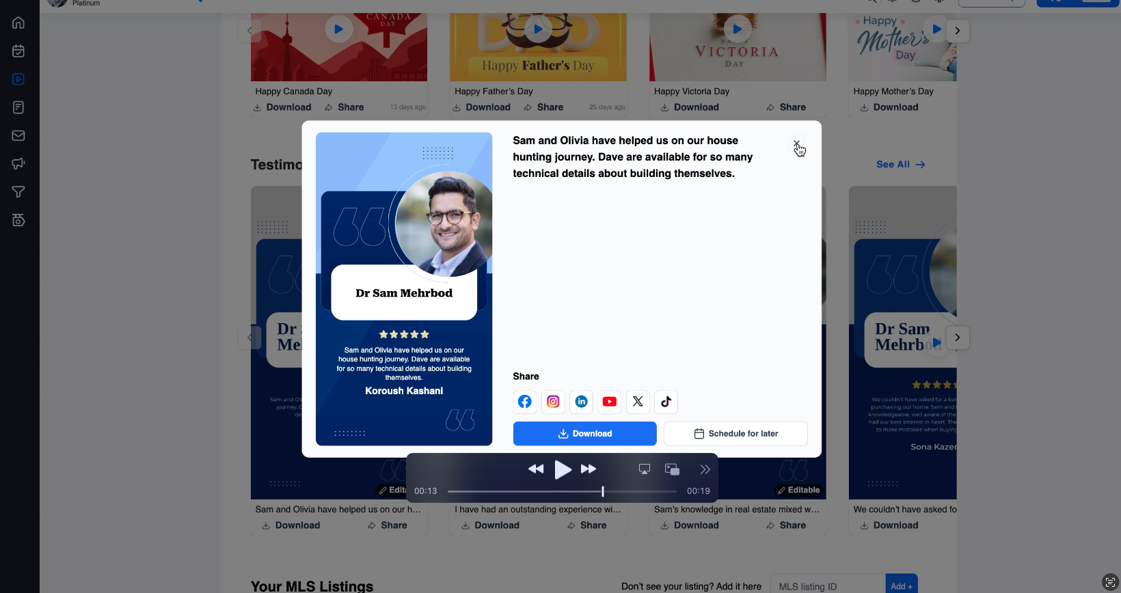1121x593 pixels.
Task: Download the Happy Father's Day video
Action: coord(482,107)
